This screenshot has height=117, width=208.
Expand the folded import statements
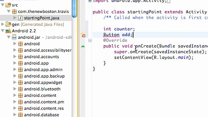click(x=90, y=1)
